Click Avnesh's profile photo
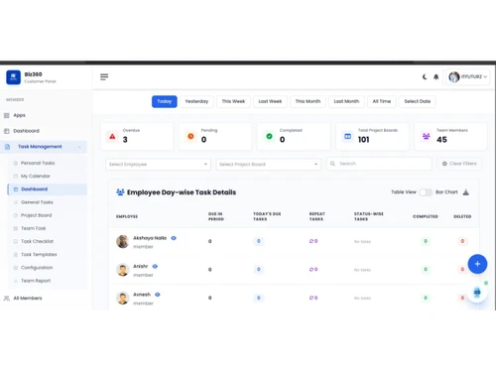Viewport: 496px width, 372px height. point(122,298)
